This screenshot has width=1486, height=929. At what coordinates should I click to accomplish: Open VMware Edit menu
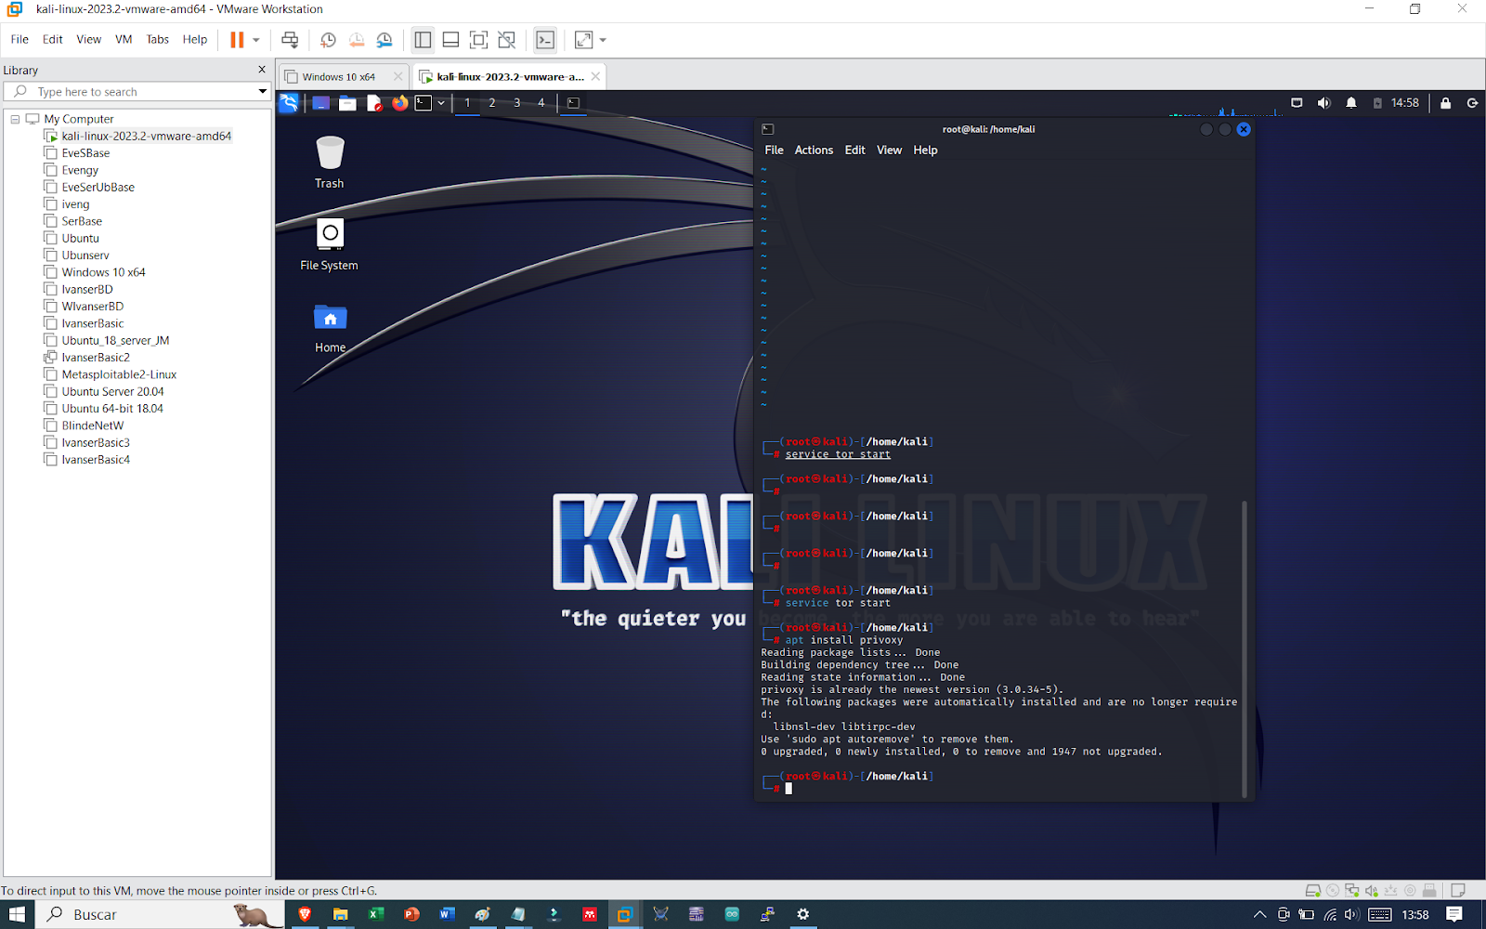click(53, 39)
